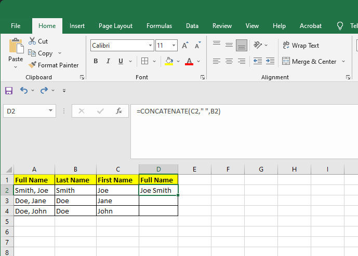The image size is (358, 256).
Task: Decrease indent in Alignment group
Action: tap(258, 61)
